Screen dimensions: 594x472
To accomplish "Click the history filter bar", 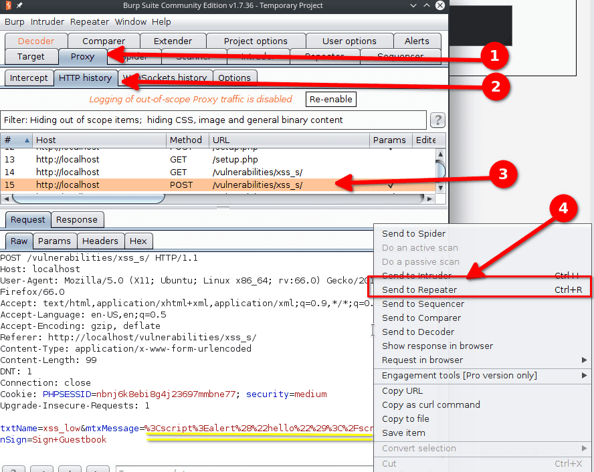I will click(x=213, y=120).
